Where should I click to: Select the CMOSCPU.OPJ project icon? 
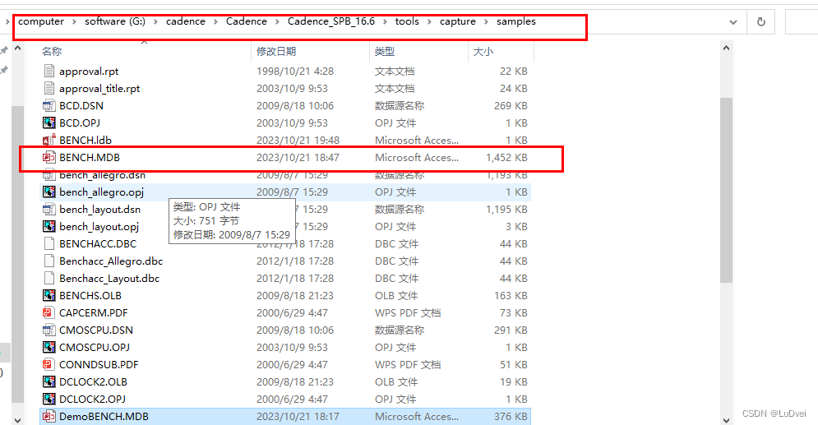click(49, 347)
